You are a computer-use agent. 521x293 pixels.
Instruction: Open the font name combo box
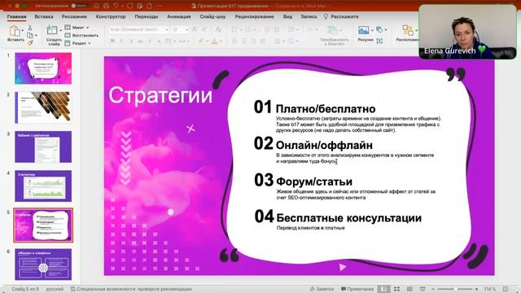click(x=139, y=29)
